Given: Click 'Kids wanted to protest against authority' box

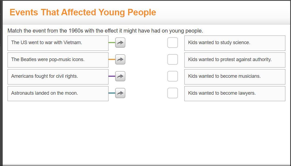Looking at the screenshot, I should coord(234,60).
